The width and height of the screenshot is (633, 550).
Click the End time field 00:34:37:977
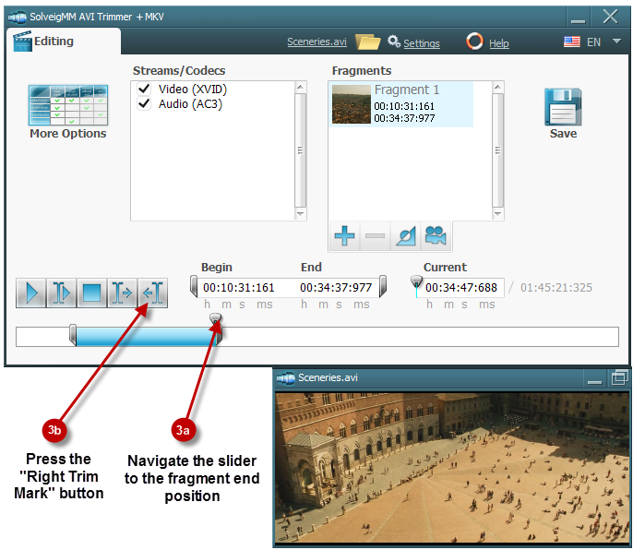[x=336, y=288]
